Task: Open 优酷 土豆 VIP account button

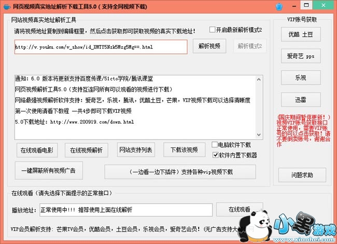Action: coord(301,34)
